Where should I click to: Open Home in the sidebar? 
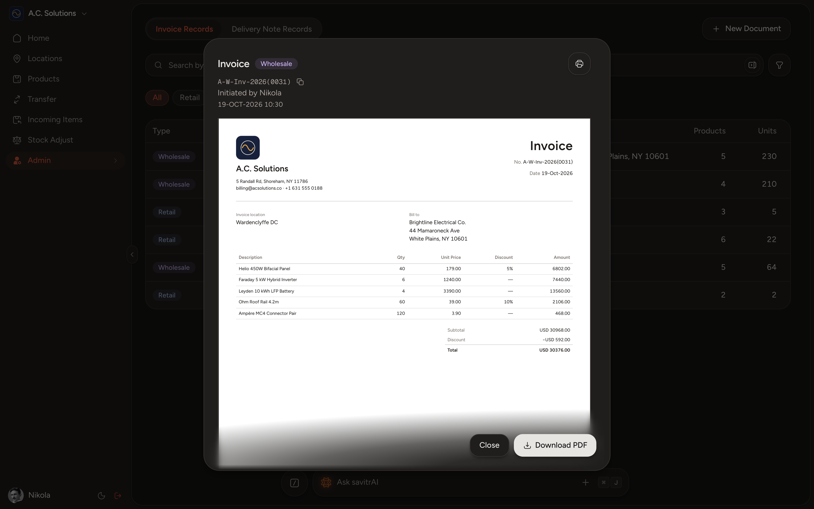(66, 38)
